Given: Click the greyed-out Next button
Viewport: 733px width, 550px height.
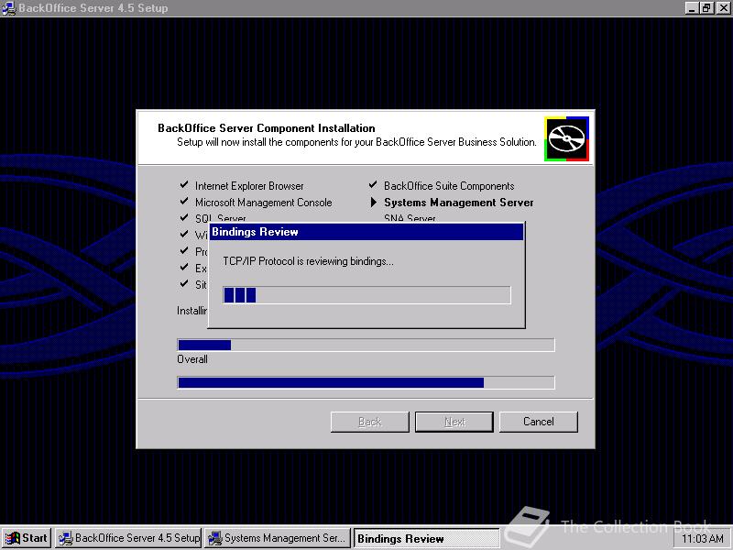Looking at the screenshot, I should [x=454, y=422].
